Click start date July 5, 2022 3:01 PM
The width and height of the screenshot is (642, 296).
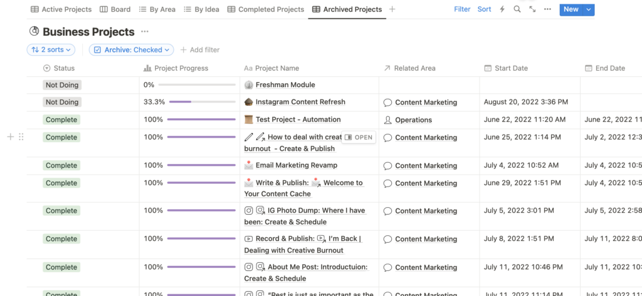[x=518, y=210]
